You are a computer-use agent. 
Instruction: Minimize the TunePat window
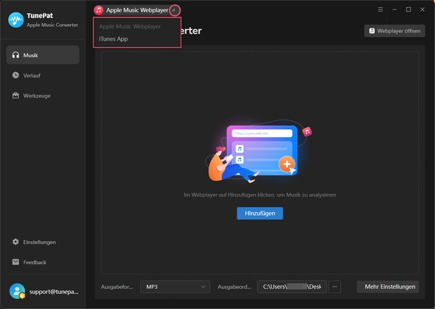point(395,10)
